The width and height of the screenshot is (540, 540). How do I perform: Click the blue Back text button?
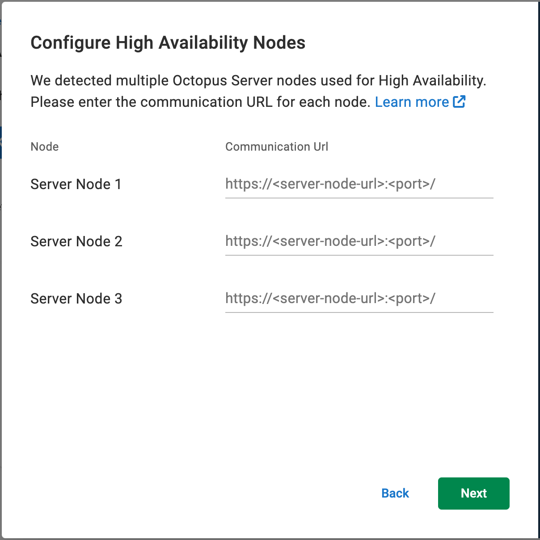(394, 493)
